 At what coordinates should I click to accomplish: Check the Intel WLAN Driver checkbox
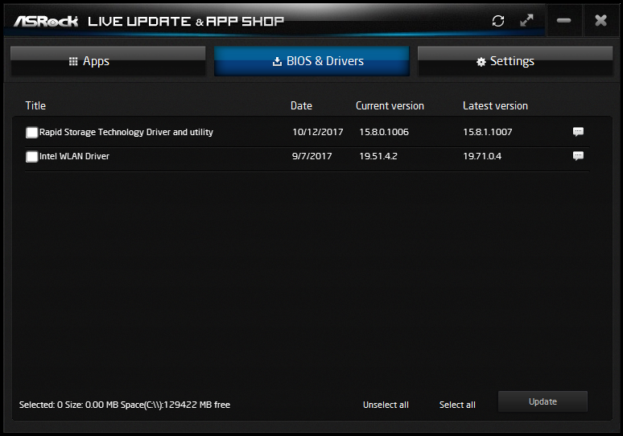tap(31, 156)
